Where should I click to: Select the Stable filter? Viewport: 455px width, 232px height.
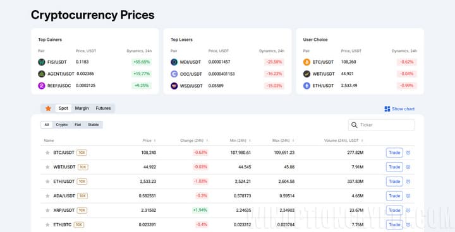click(94, 125)
